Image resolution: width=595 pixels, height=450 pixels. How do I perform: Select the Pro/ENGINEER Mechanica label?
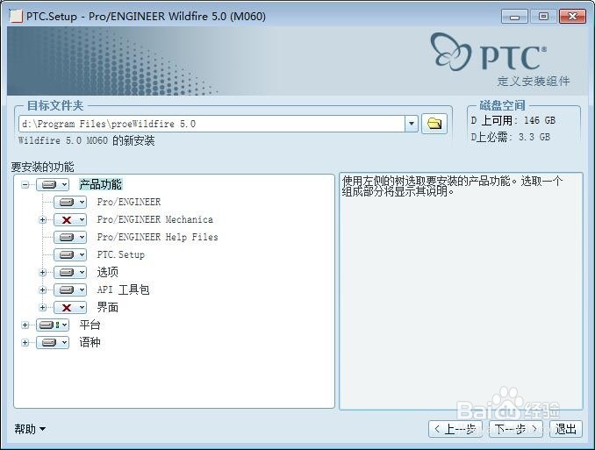pyautogui.click(x=154, y=219)
